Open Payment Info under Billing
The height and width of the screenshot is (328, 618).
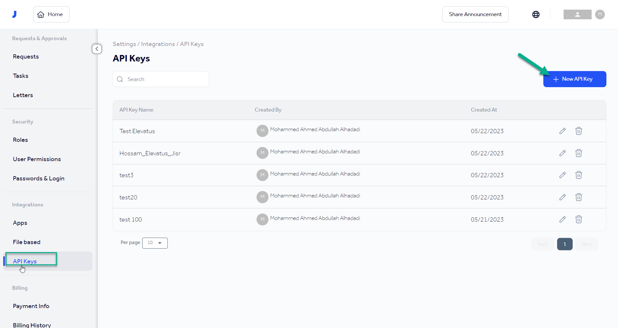point(31,306)
